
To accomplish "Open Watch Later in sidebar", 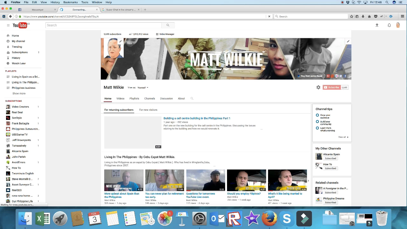I will coord(19,63).
